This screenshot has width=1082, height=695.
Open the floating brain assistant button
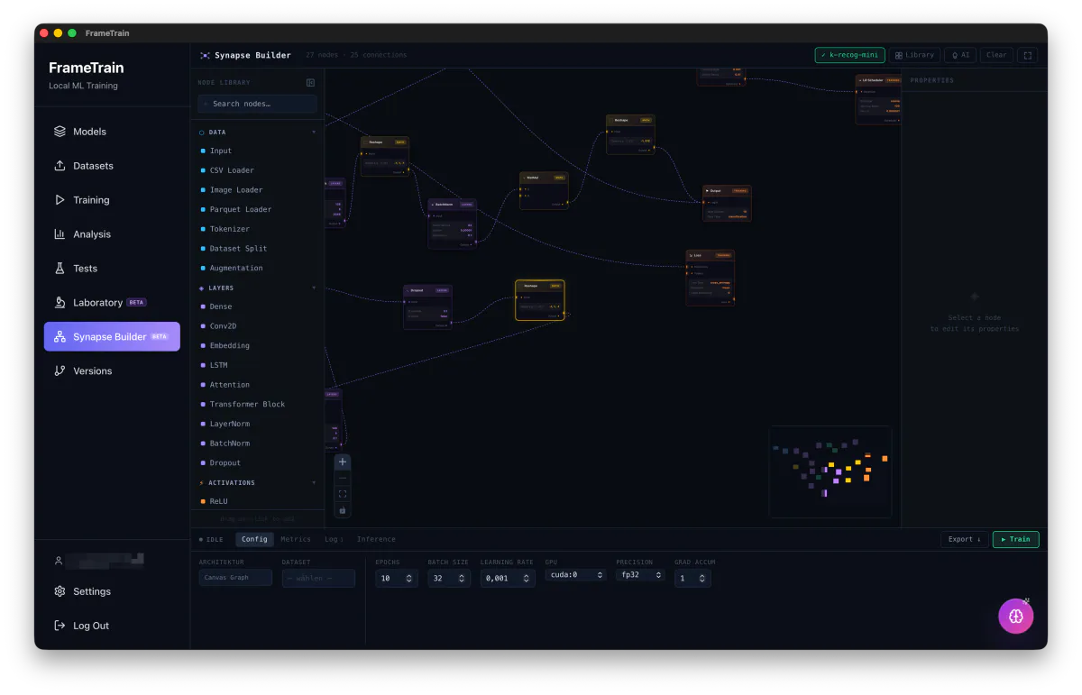1016,617
